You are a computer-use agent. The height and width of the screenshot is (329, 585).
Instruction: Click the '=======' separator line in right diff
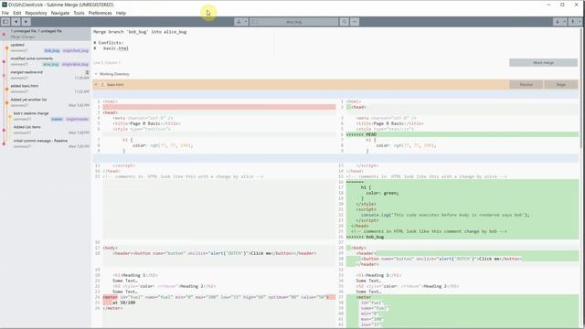click(x=463, y=182)
